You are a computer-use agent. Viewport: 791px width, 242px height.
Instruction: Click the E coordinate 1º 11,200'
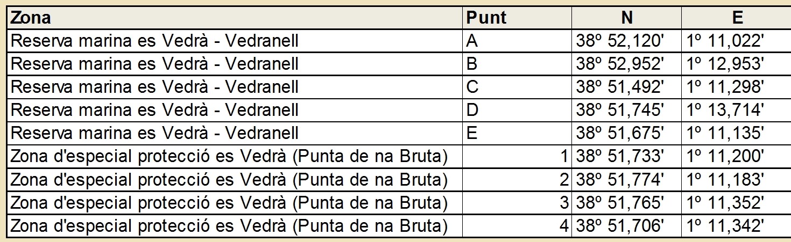(x=726, y=156)
